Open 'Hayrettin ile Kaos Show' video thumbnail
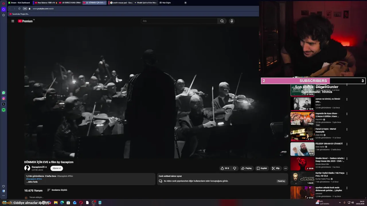Screen dimensions: 367x206 [302, 119]
